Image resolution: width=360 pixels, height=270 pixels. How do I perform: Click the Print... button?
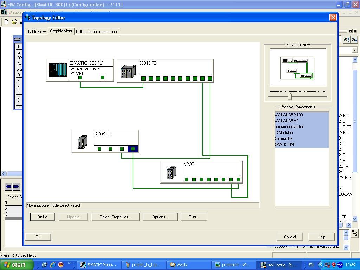(194, 217)
